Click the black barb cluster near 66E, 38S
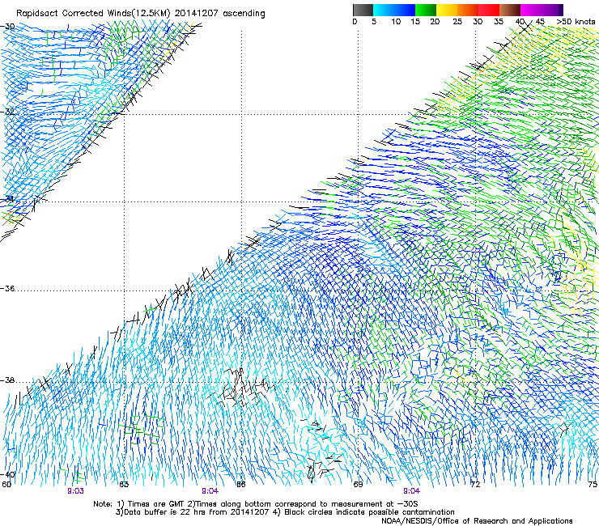 pos(243,388)
